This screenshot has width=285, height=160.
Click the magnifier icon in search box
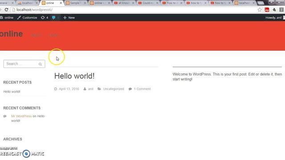[x=40, y=64]
